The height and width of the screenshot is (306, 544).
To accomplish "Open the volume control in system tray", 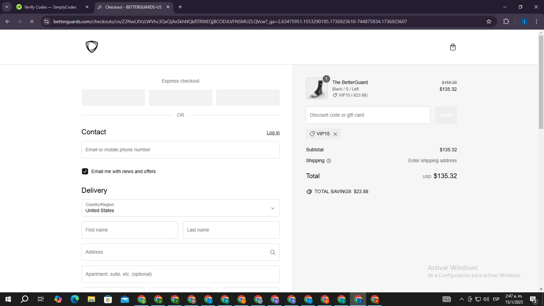I will coord(486,299).
